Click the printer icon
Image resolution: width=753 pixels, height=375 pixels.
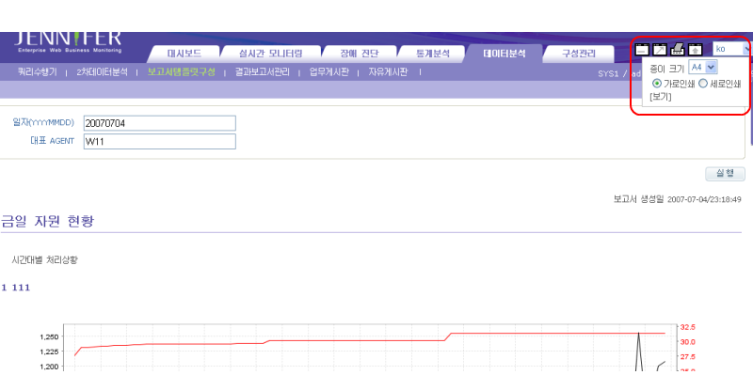tap(677, 49)
